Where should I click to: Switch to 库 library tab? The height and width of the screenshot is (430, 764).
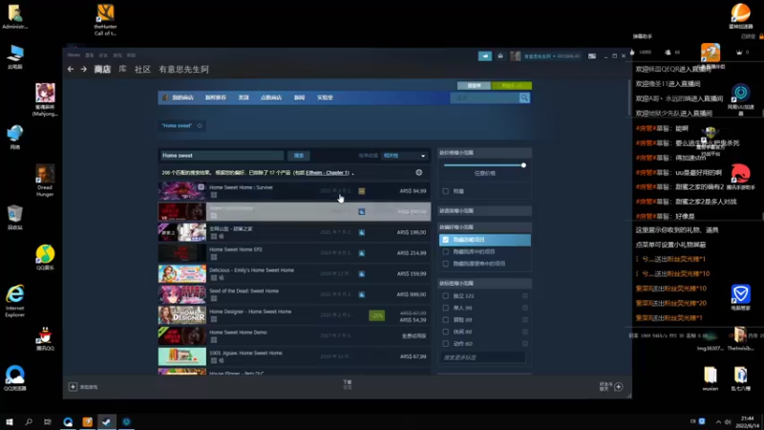[x=123, y=69]
